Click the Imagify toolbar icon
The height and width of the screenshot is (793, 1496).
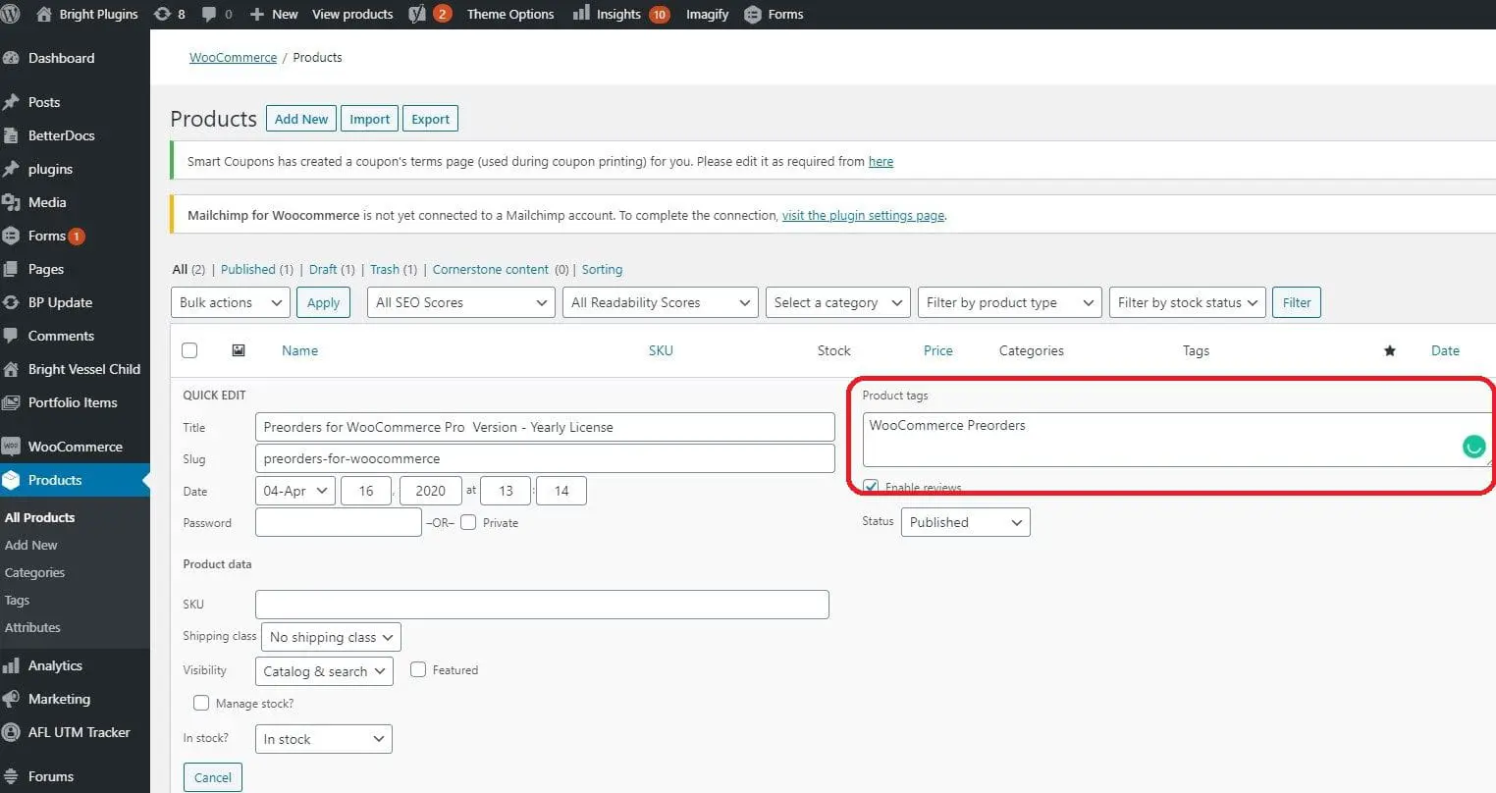tap(705, 14)
